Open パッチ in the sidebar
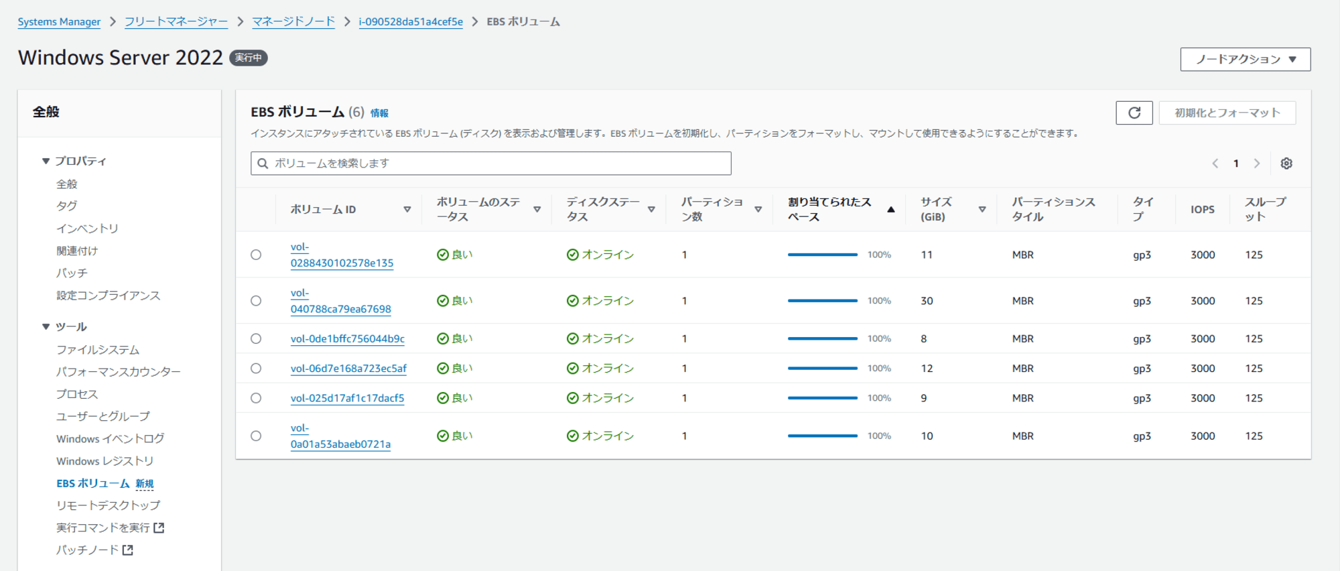Viewport: 1340px width, 571px height. tap(72, 273)
